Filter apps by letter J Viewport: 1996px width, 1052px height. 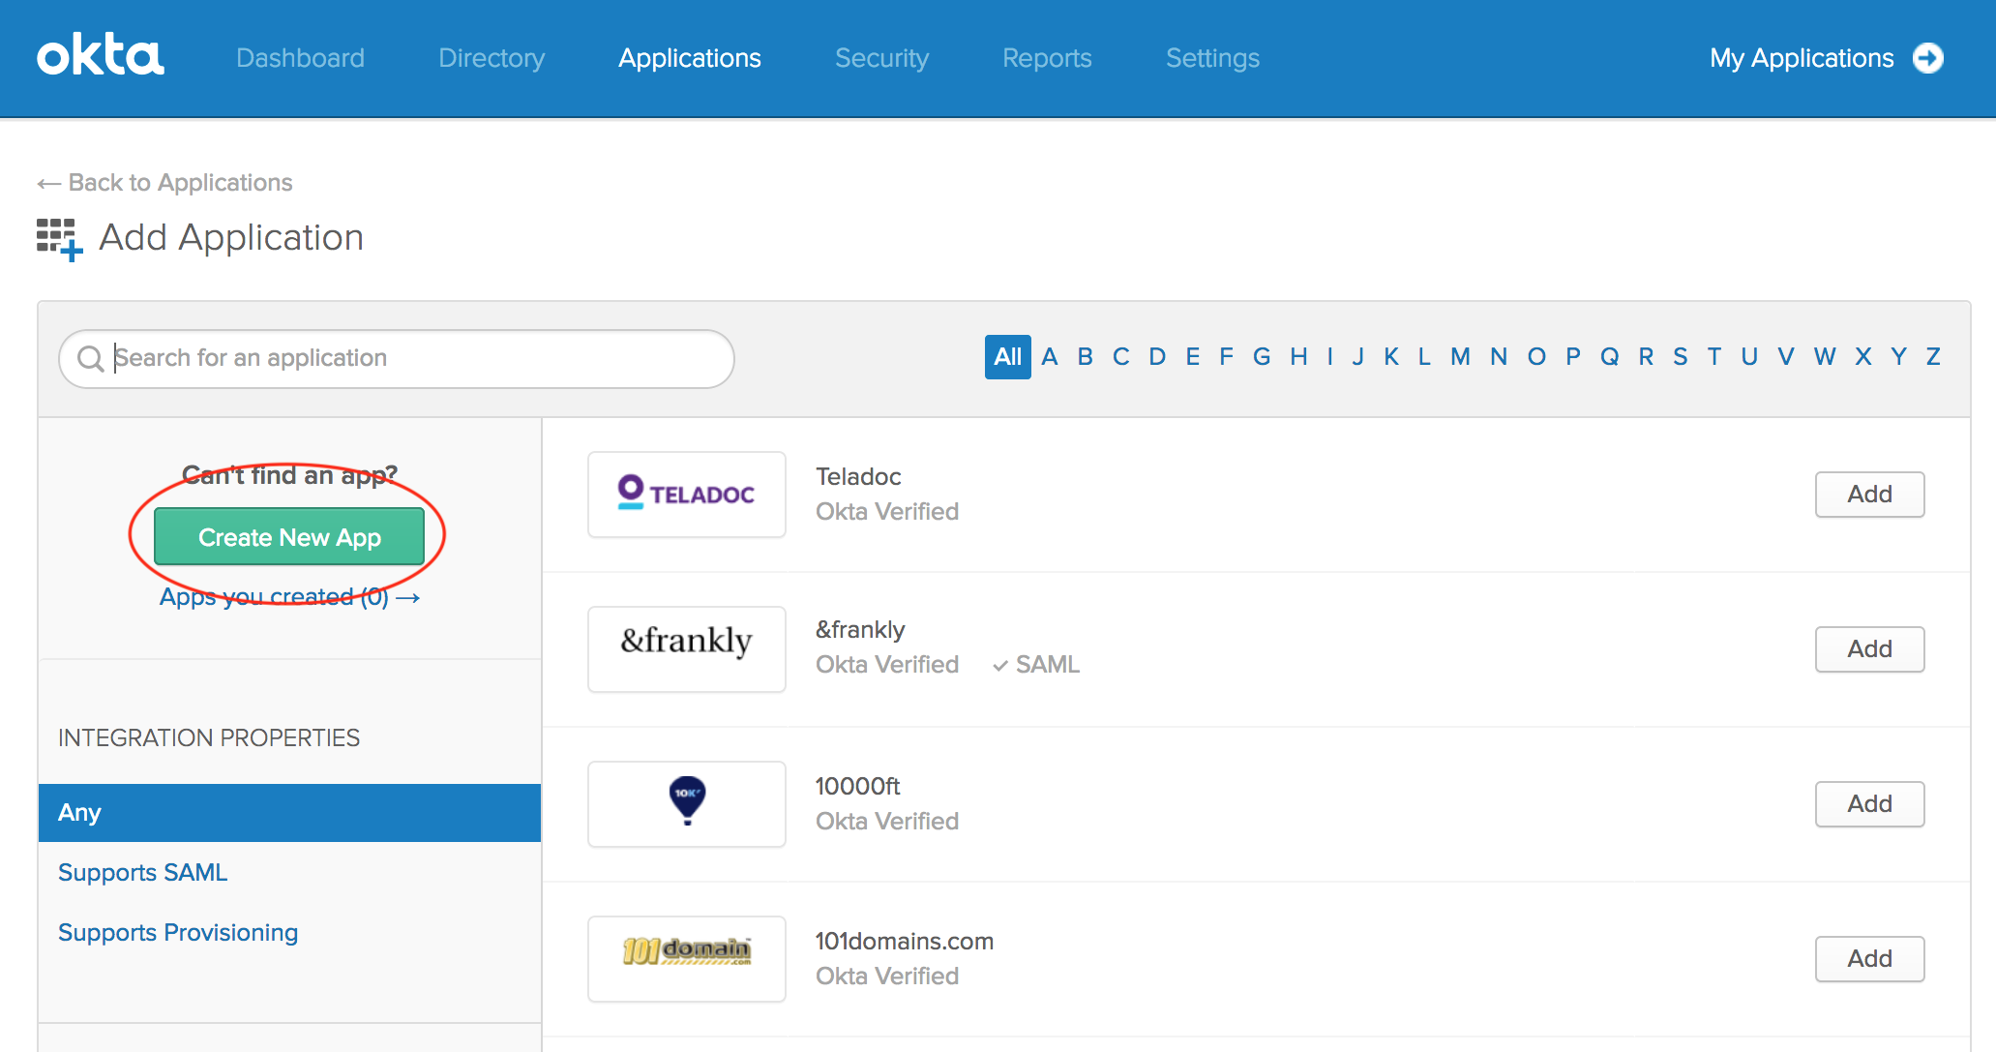click(x=1358, y=357)
